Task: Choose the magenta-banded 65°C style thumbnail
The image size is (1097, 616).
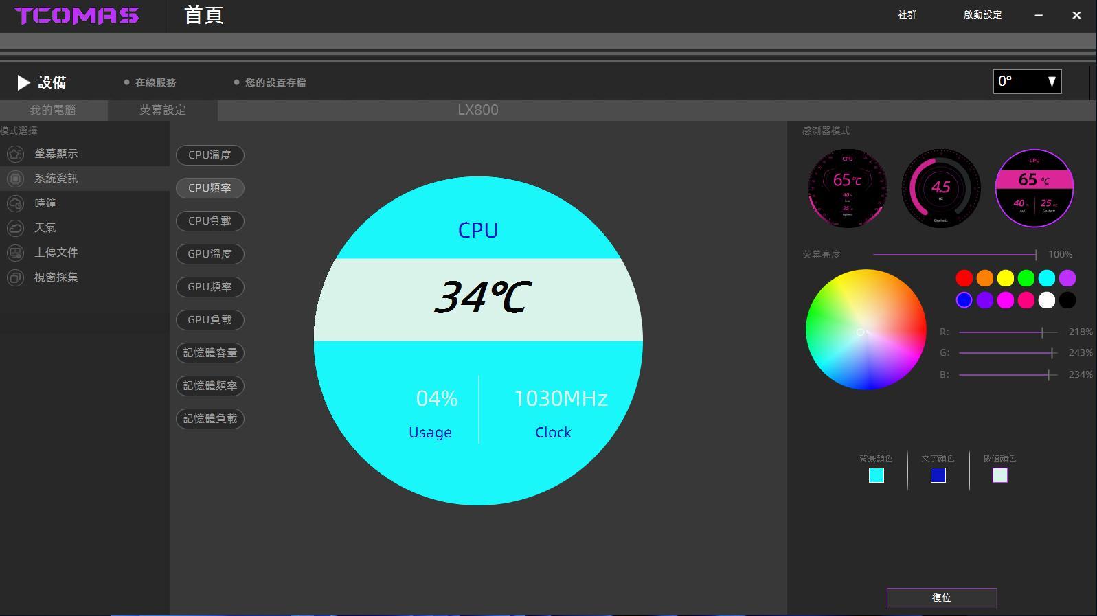Action: pyautogui.click(x=1034, y=188)
